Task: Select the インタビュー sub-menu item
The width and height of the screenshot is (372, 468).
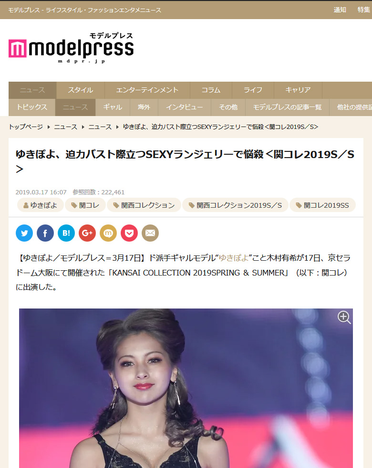Action: 184,107
